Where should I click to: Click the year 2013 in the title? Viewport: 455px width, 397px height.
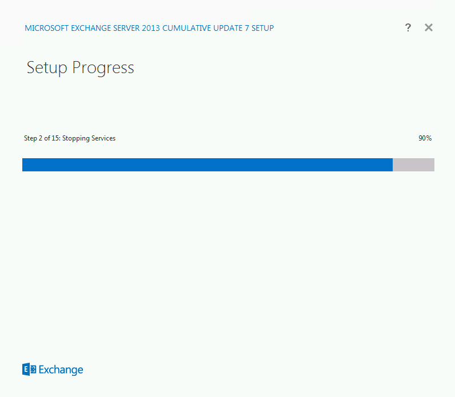pos(151,28)
